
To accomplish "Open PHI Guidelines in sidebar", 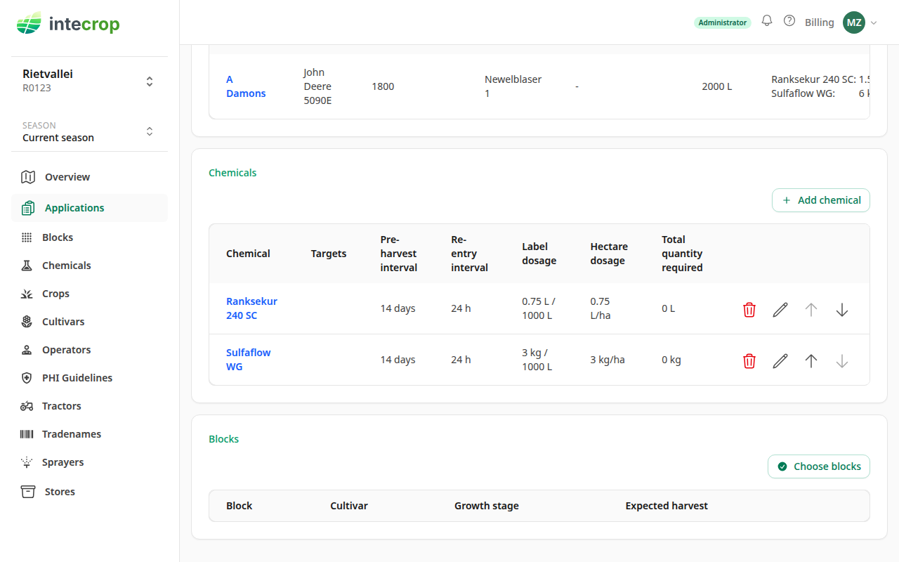I will coord(89,378).
